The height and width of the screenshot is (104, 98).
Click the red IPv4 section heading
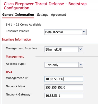tap(9, 72)
